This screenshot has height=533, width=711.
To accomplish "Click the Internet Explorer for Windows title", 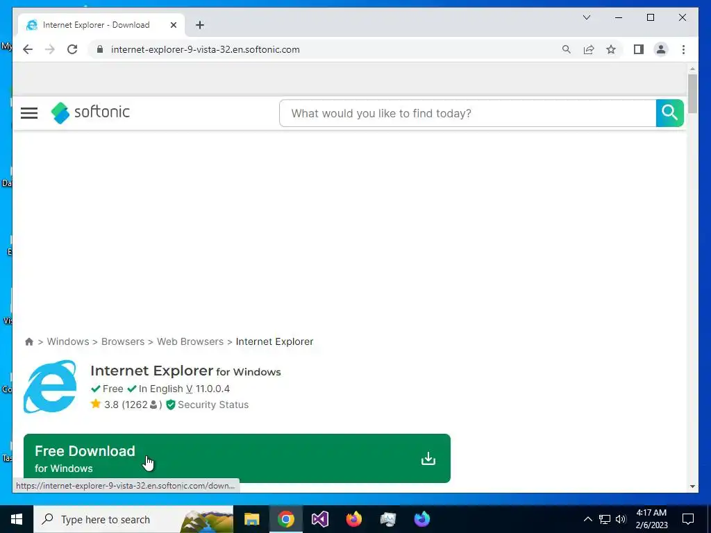I will (185, 371).
